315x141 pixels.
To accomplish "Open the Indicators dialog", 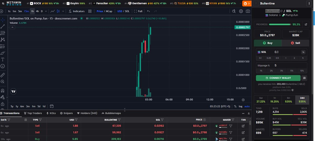I will tap(77, 11).
